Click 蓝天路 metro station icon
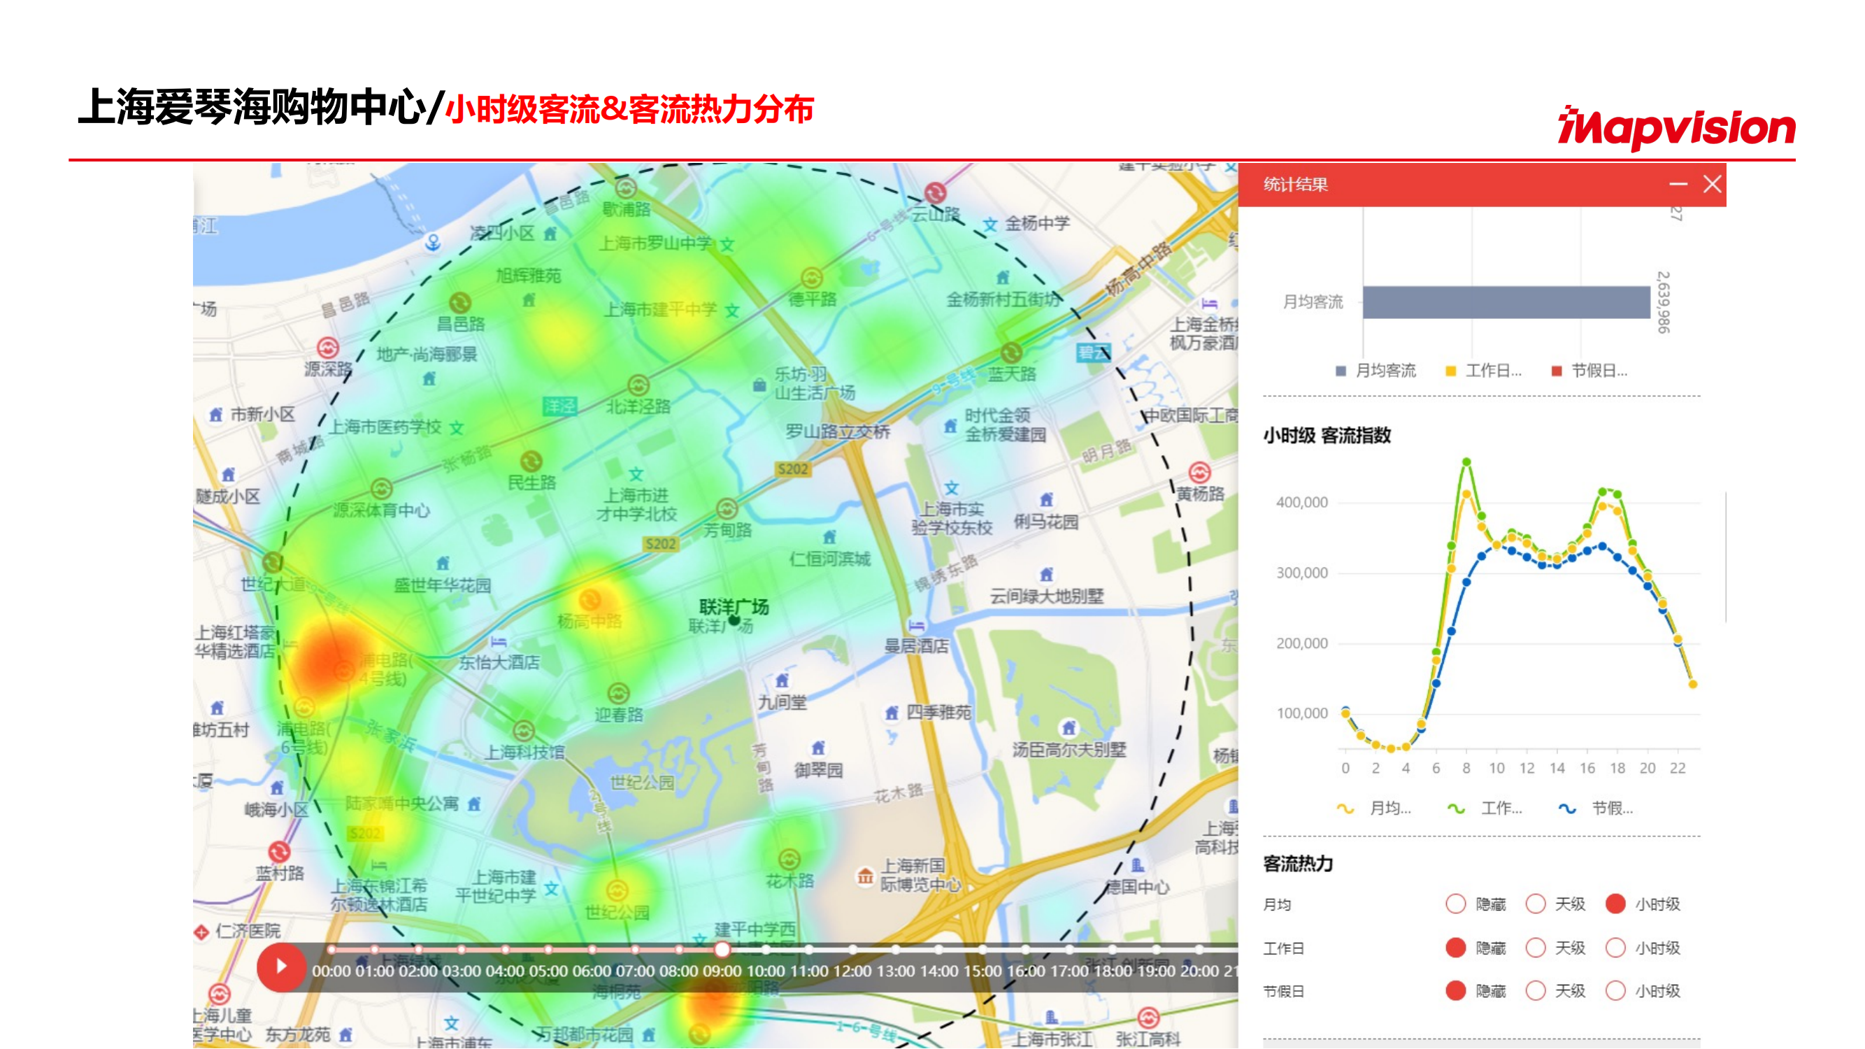Screen dimensions: 1865x1049 coord(1011,352)
